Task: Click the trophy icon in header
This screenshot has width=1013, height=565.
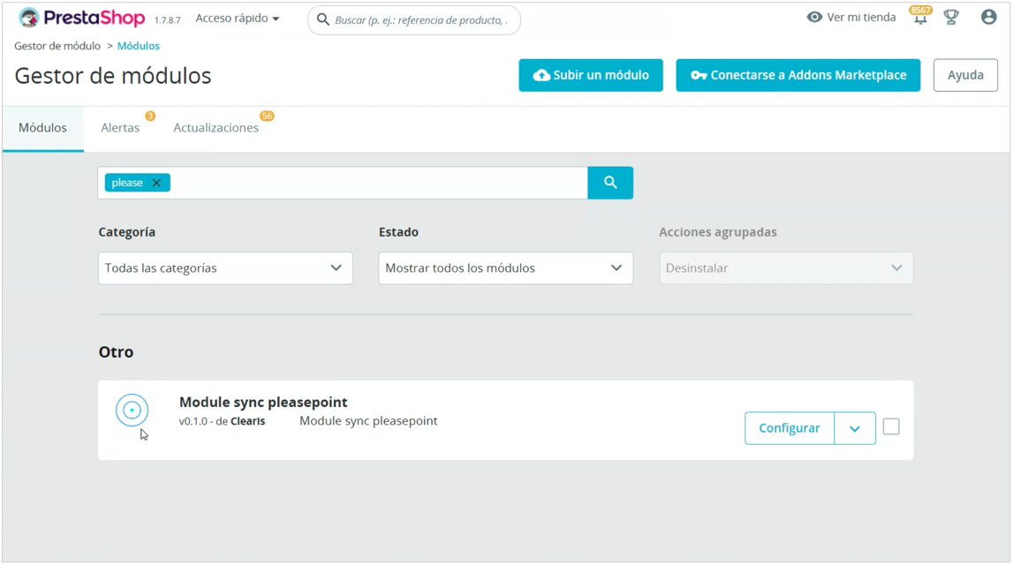Action: point(951,18)
